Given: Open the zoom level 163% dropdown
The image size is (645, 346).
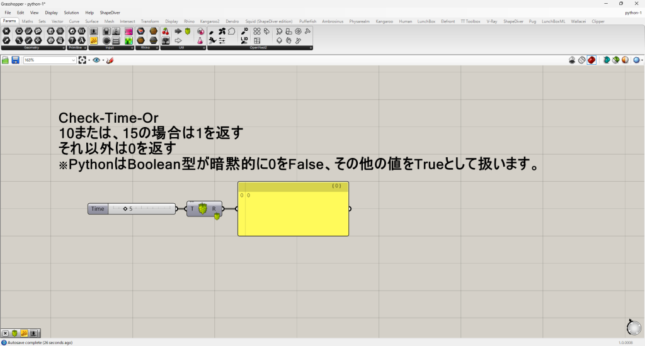Looking at the screenshot, I should [x=73, y=60].
